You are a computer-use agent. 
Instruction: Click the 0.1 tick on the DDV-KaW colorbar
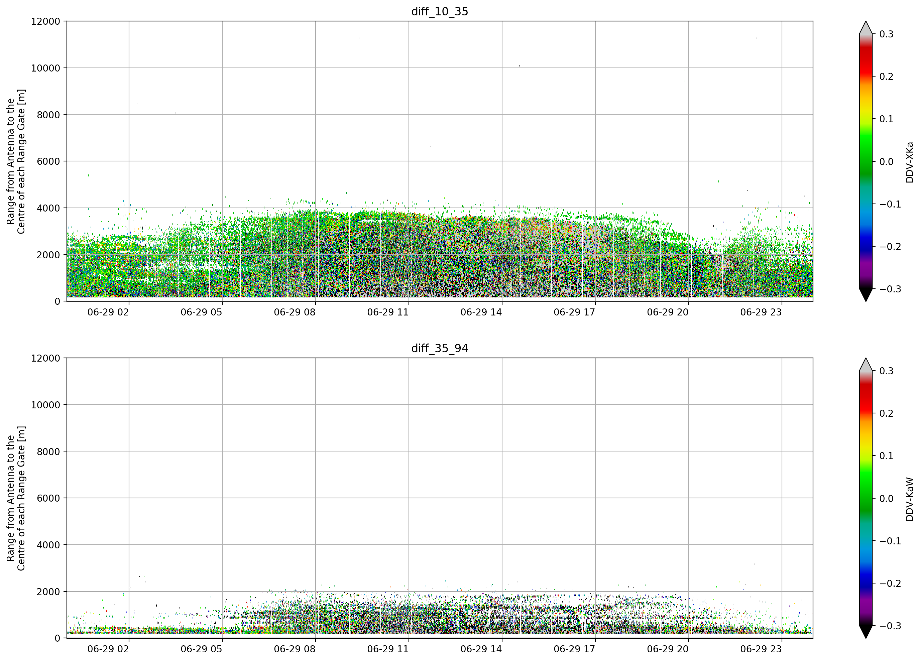[x=887, y=456]
